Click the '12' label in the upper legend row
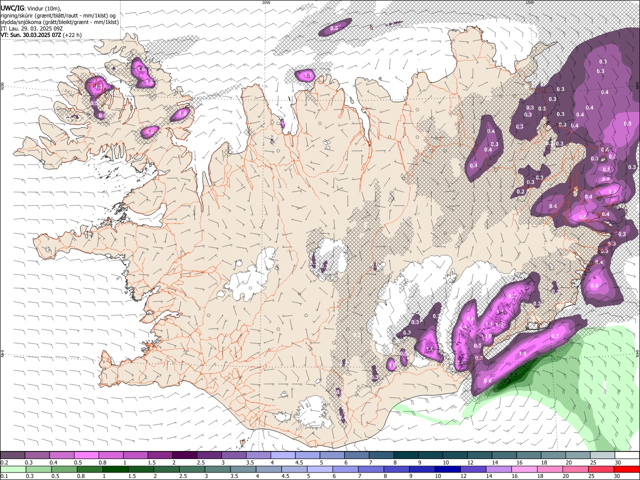Viewport: 640px width, 480px height. (x=470, y=462)
